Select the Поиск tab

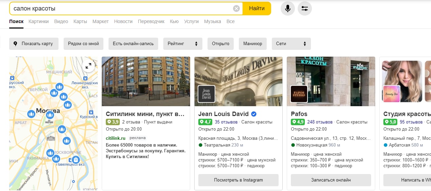pyautogui.click(x=16, y=21)
